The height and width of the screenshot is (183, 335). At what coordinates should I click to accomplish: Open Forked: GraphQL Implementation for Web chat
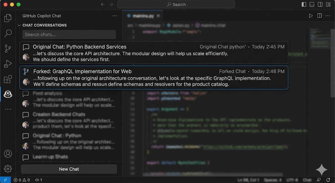click(x=154, y=77)
